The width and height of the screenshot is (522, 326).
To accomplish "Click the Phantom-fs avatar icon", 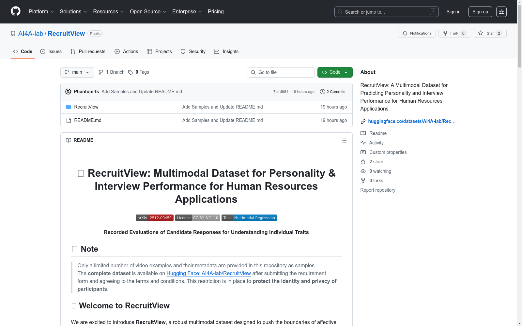I will point(68,92).
